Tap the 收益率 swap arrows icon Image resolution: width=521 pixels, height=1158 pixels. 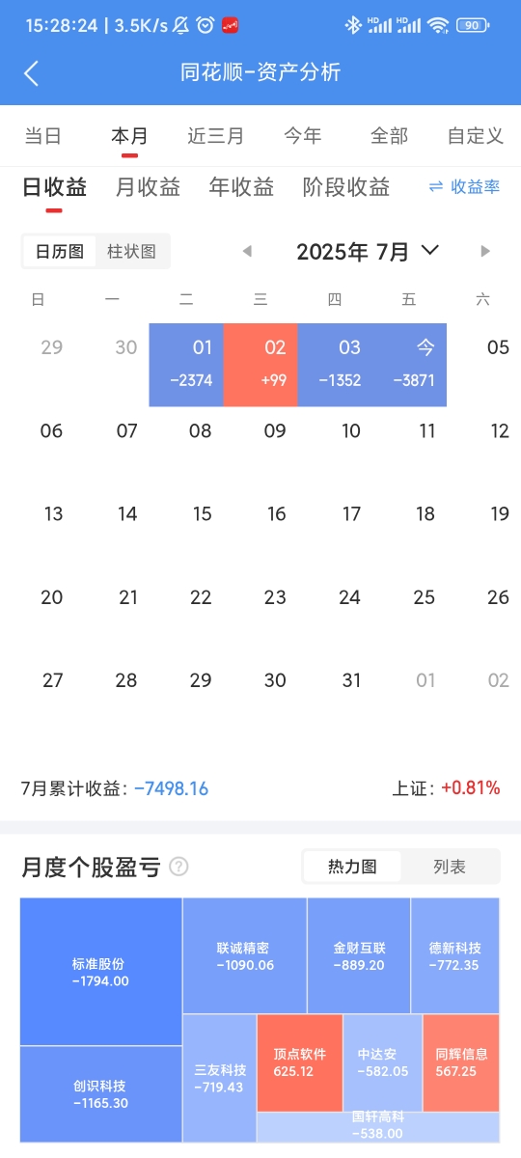point(436,187)
